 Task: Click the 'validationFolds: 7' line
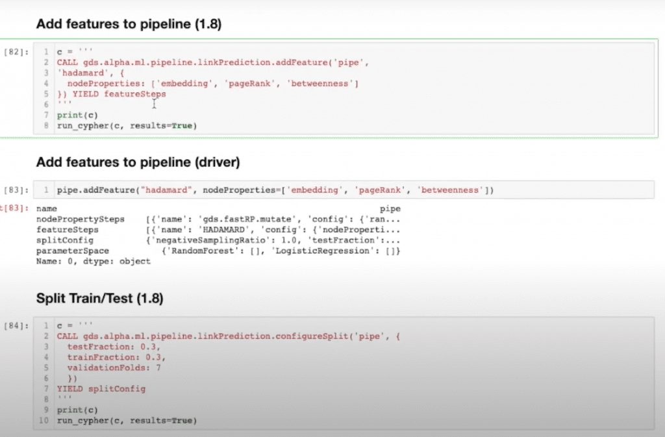114,368
